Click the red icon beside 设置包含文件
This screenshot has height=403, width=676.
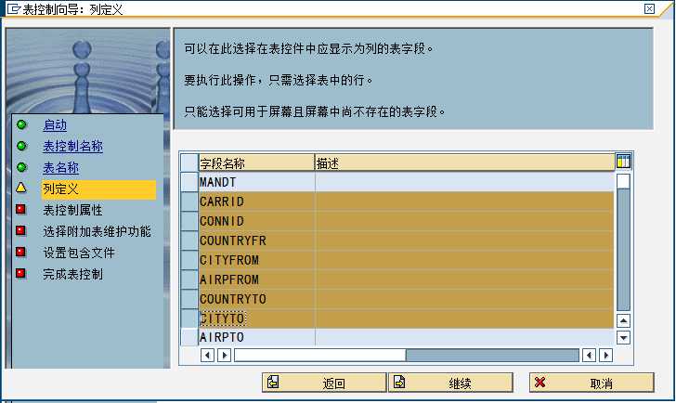point(21,253)
